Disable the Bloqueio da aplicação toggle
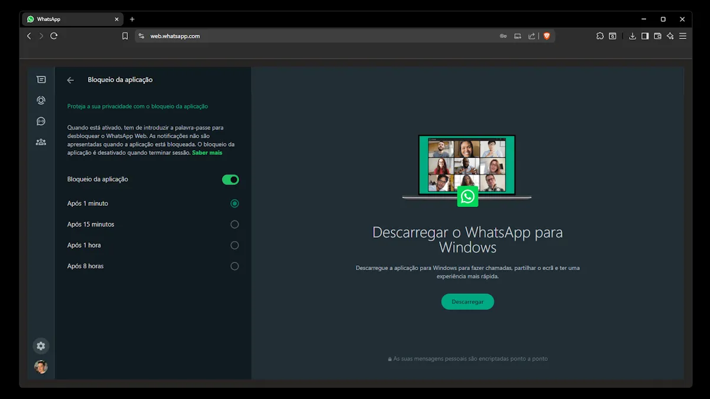710x399 pixels. (230, 180)
